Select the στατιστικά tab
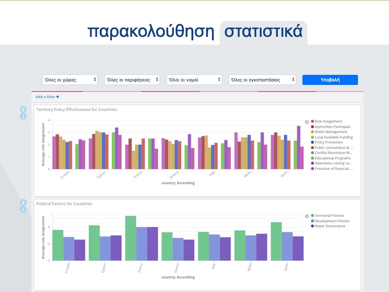 264,32
